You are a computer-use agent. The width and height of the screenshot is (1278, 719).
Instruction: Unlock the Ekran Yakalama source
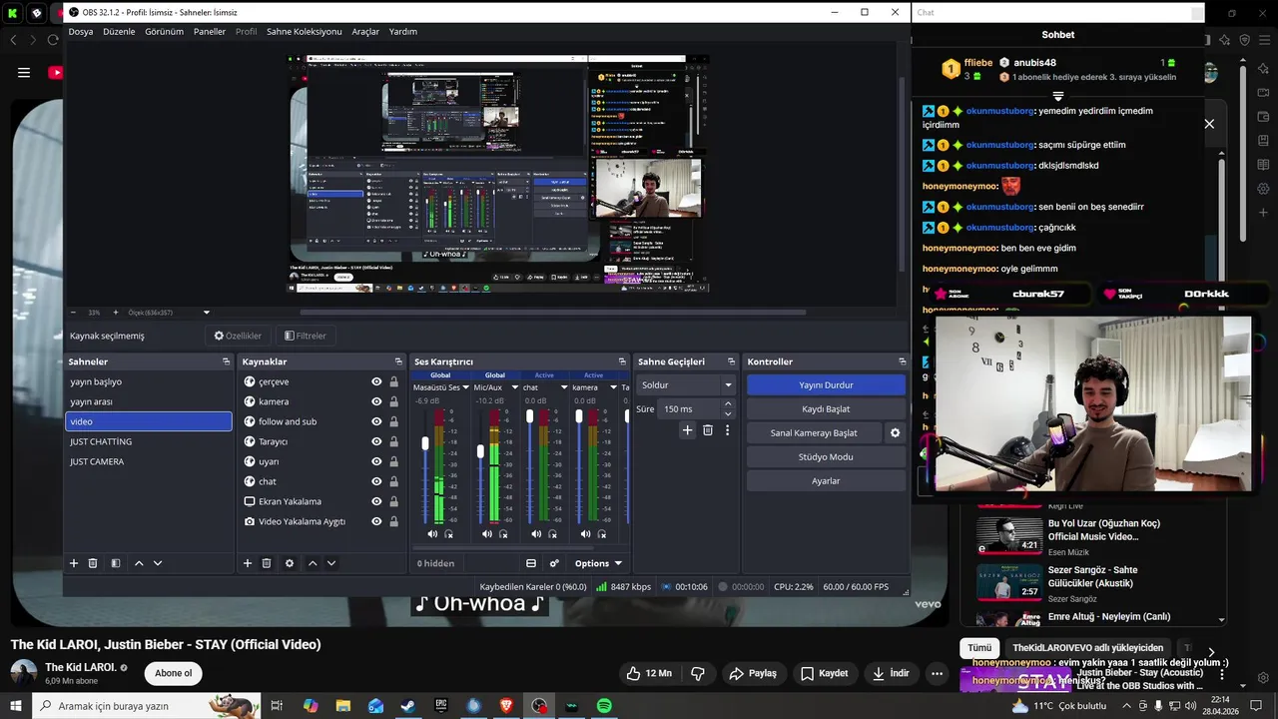[x=393, y=501]
